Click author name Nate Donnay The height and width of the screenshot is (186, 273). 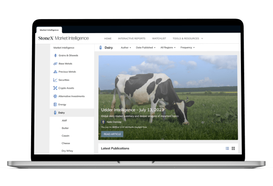click(114, 122)
